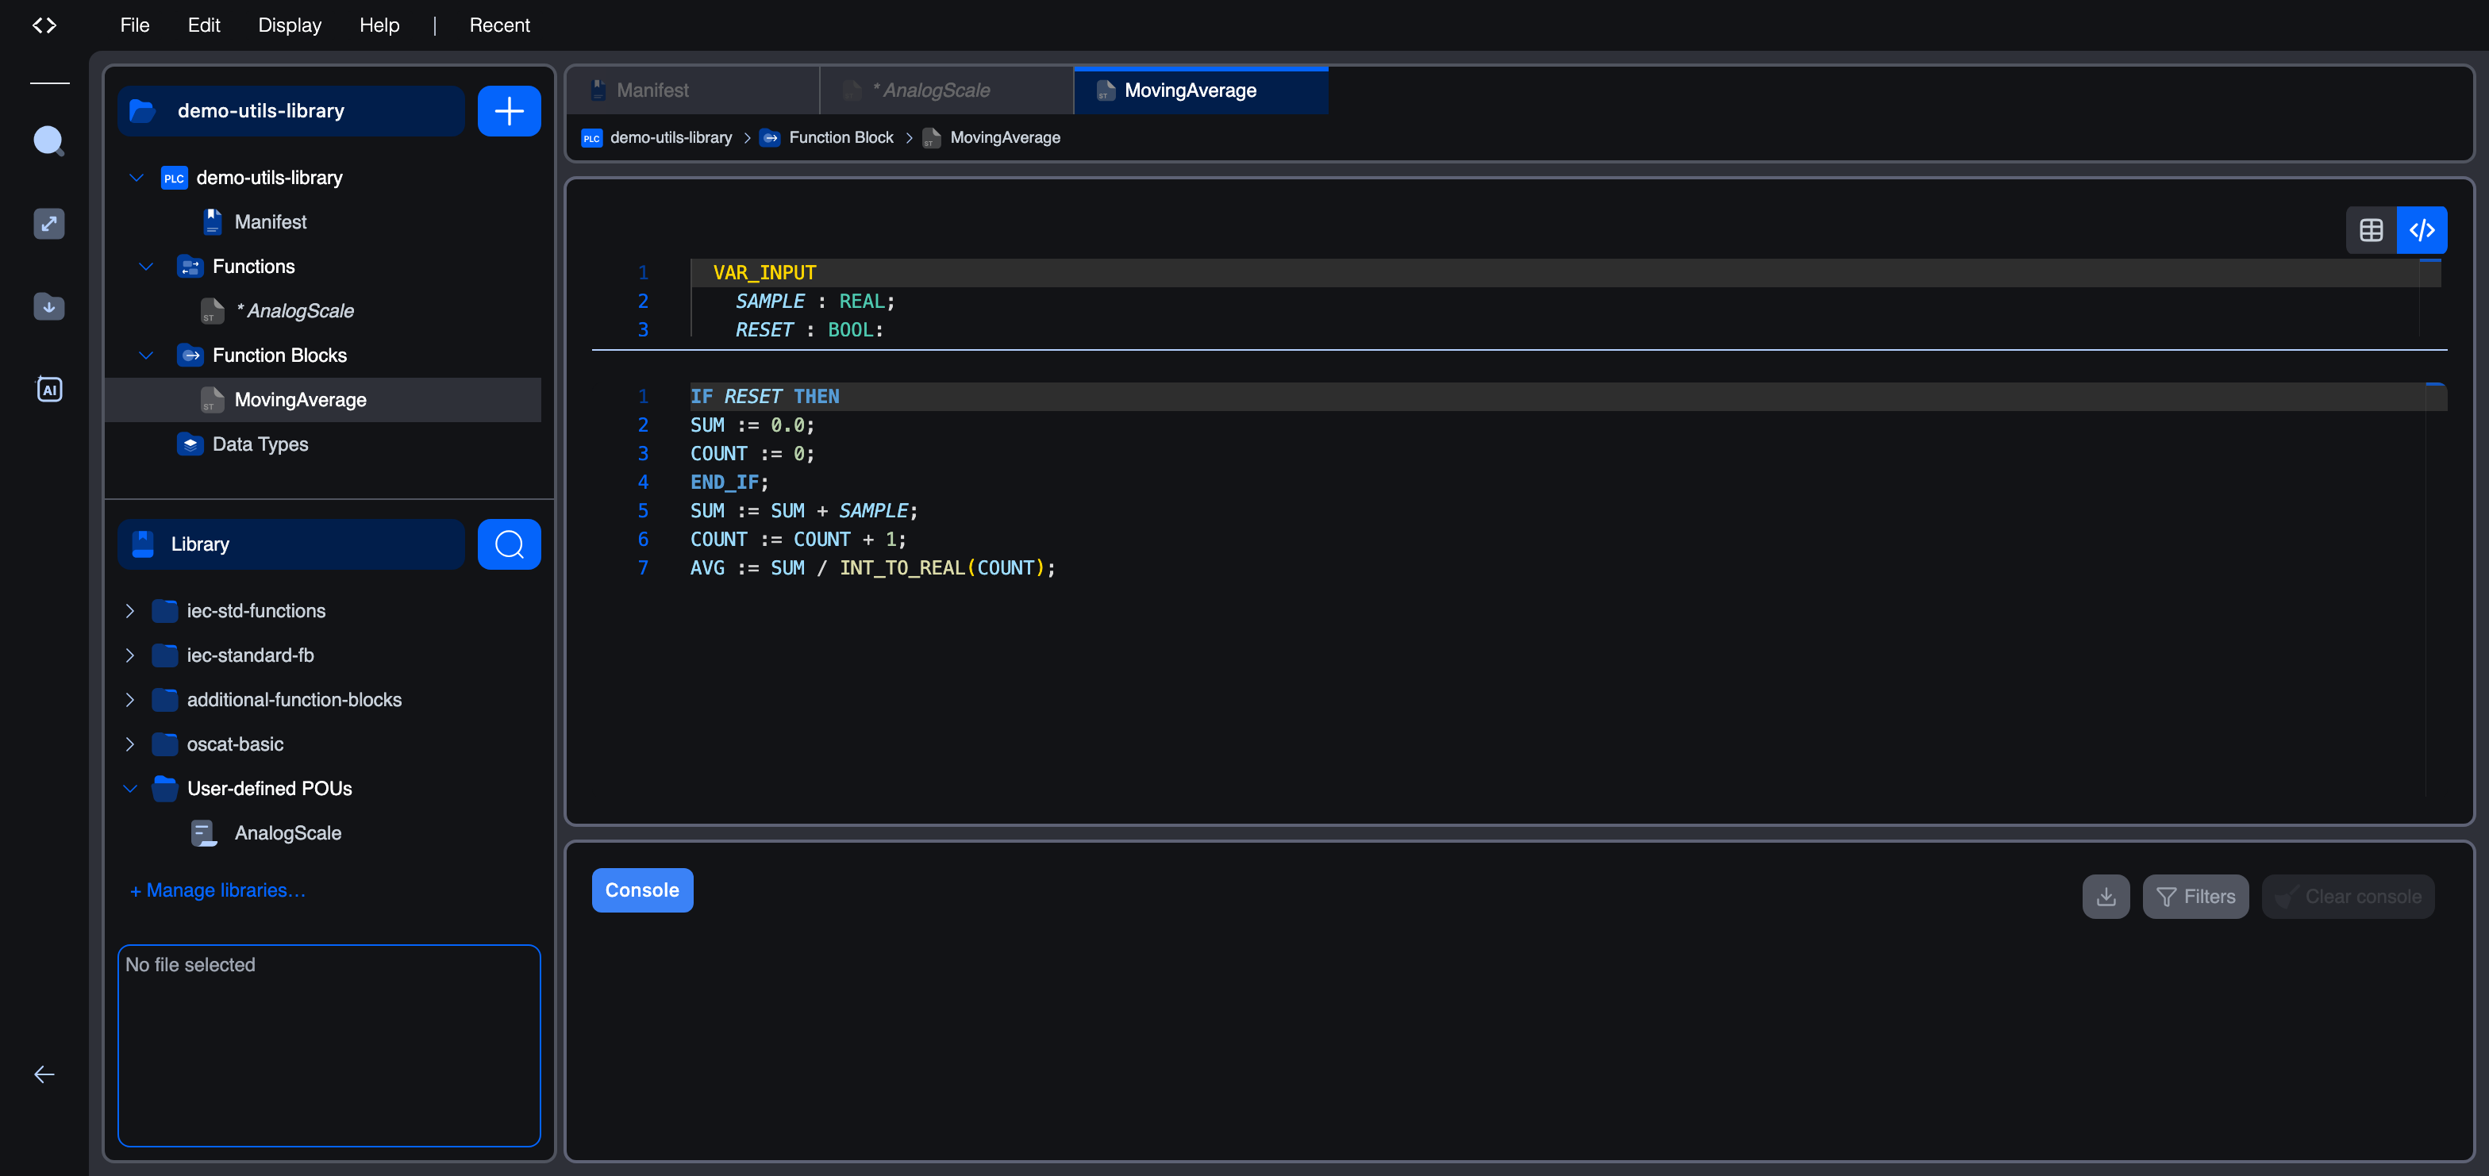Open the console Filters button
This screenshot has width=2489, height=1176.
coord(2195,897)
